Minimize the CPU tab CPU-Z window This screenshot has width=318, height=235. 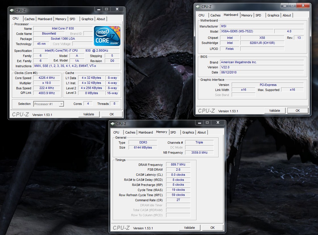pyautogui.click(x=99, y=9)
